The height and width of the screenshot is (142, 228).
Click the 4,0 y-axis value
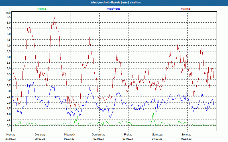(9, 80)
